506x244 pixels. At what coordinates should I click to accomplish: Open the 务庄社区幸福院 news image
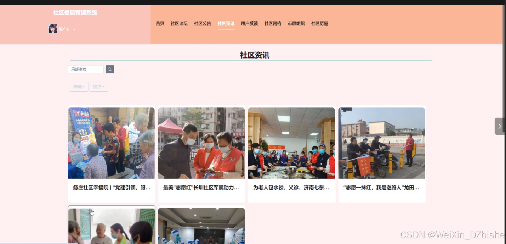pos(111,143)
